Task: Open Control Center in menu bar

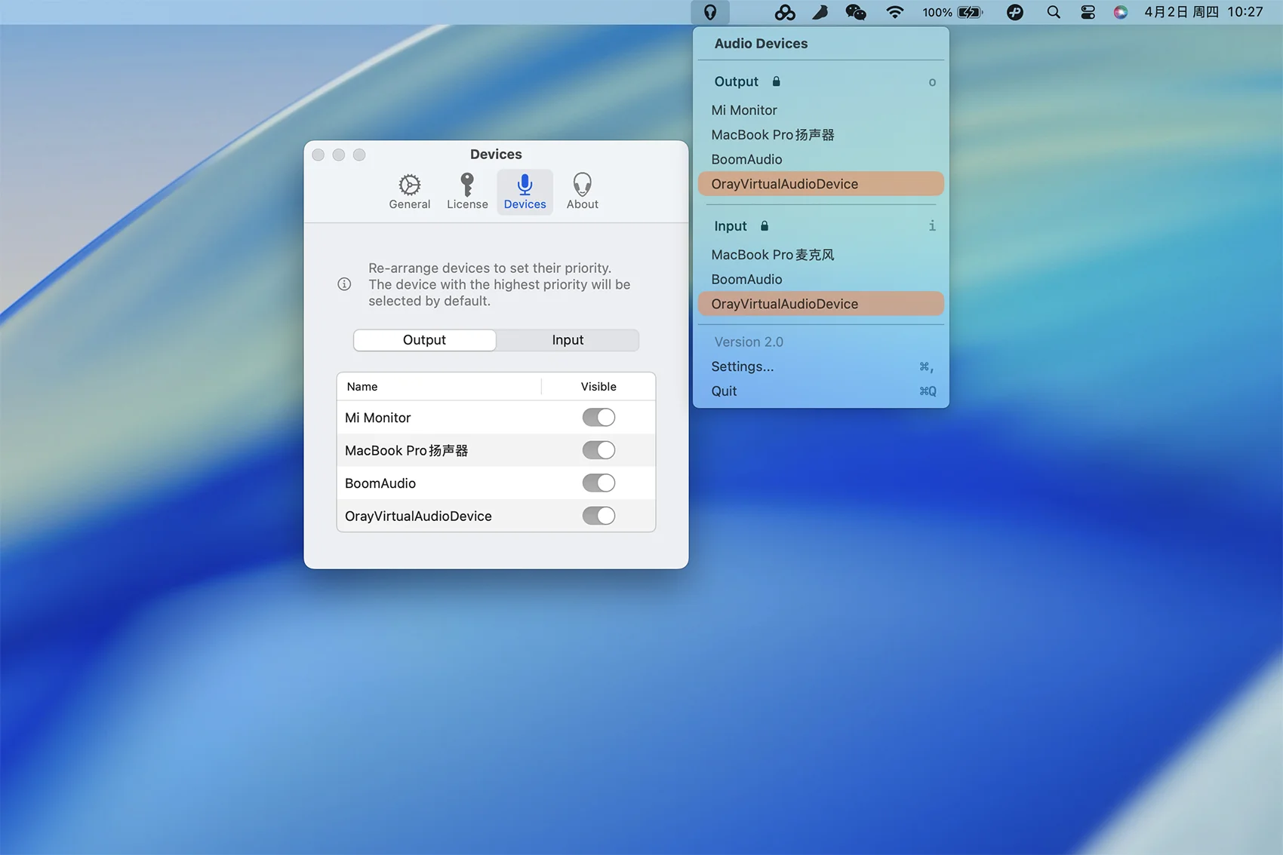Action: pyautogui.click(x=1088, y=12)
